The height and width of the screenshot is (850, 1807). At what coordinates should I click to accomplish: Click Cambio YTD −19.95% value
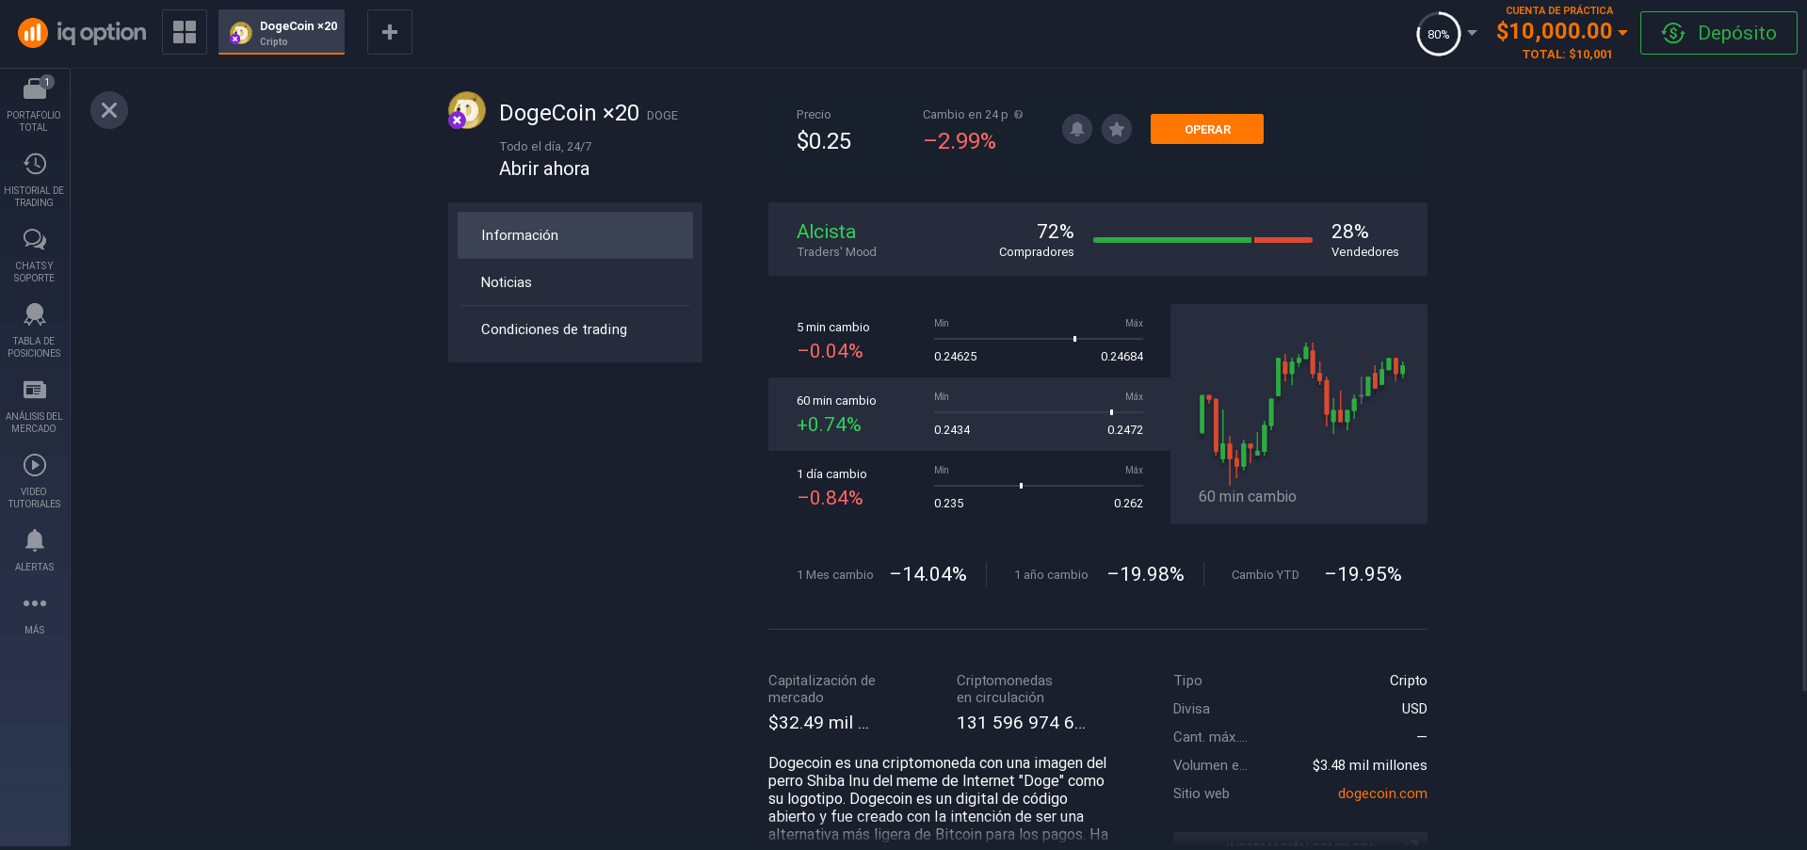(x=1363, y=574)
